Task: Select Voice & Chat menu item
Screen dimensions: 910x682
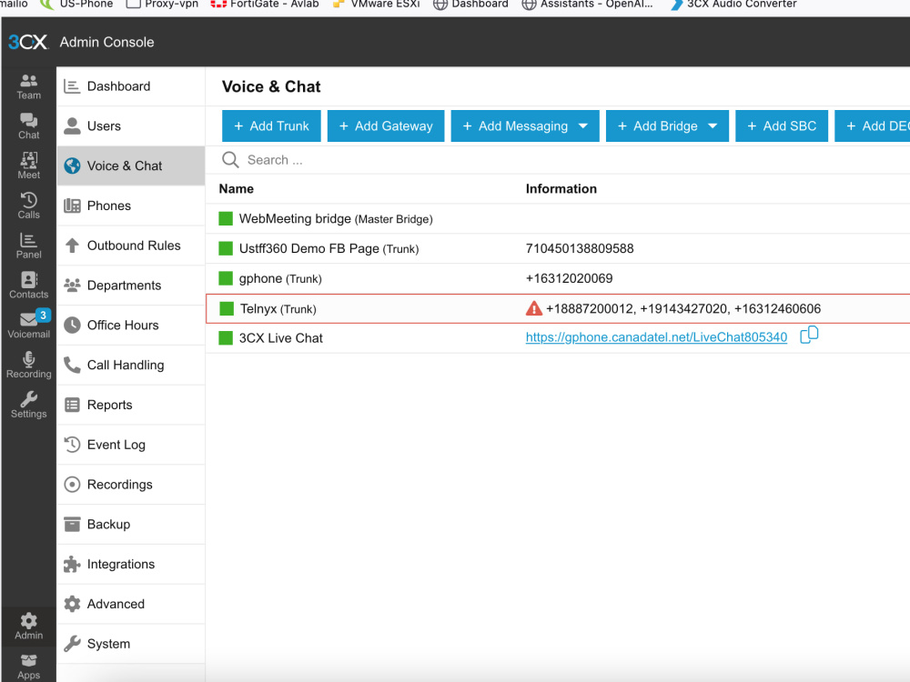Action: coord(130,165)
